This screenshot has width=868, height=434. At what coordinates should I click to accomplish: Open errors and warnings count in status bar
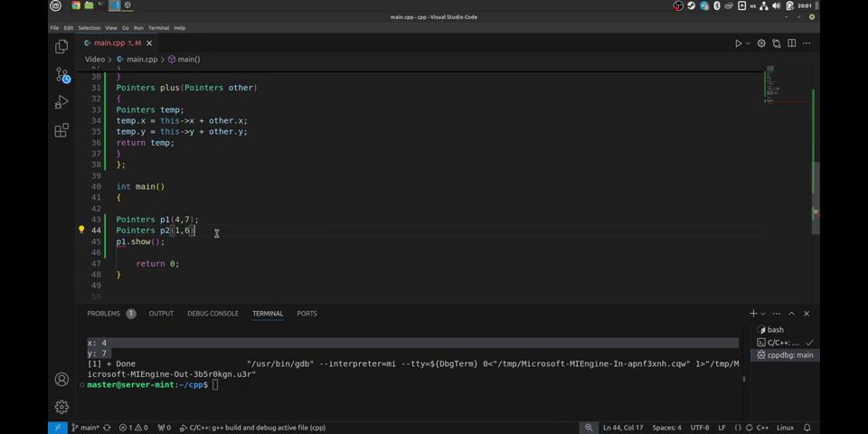[x=134, y=428]
